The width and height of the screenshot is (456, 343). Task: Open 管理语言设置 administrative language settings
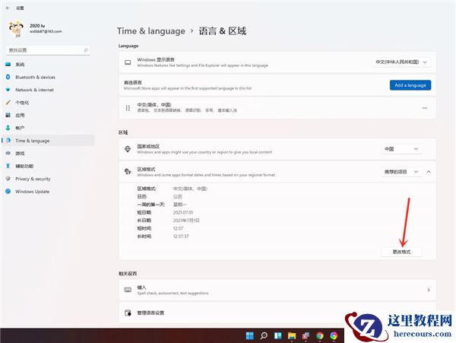coord(277,313)
